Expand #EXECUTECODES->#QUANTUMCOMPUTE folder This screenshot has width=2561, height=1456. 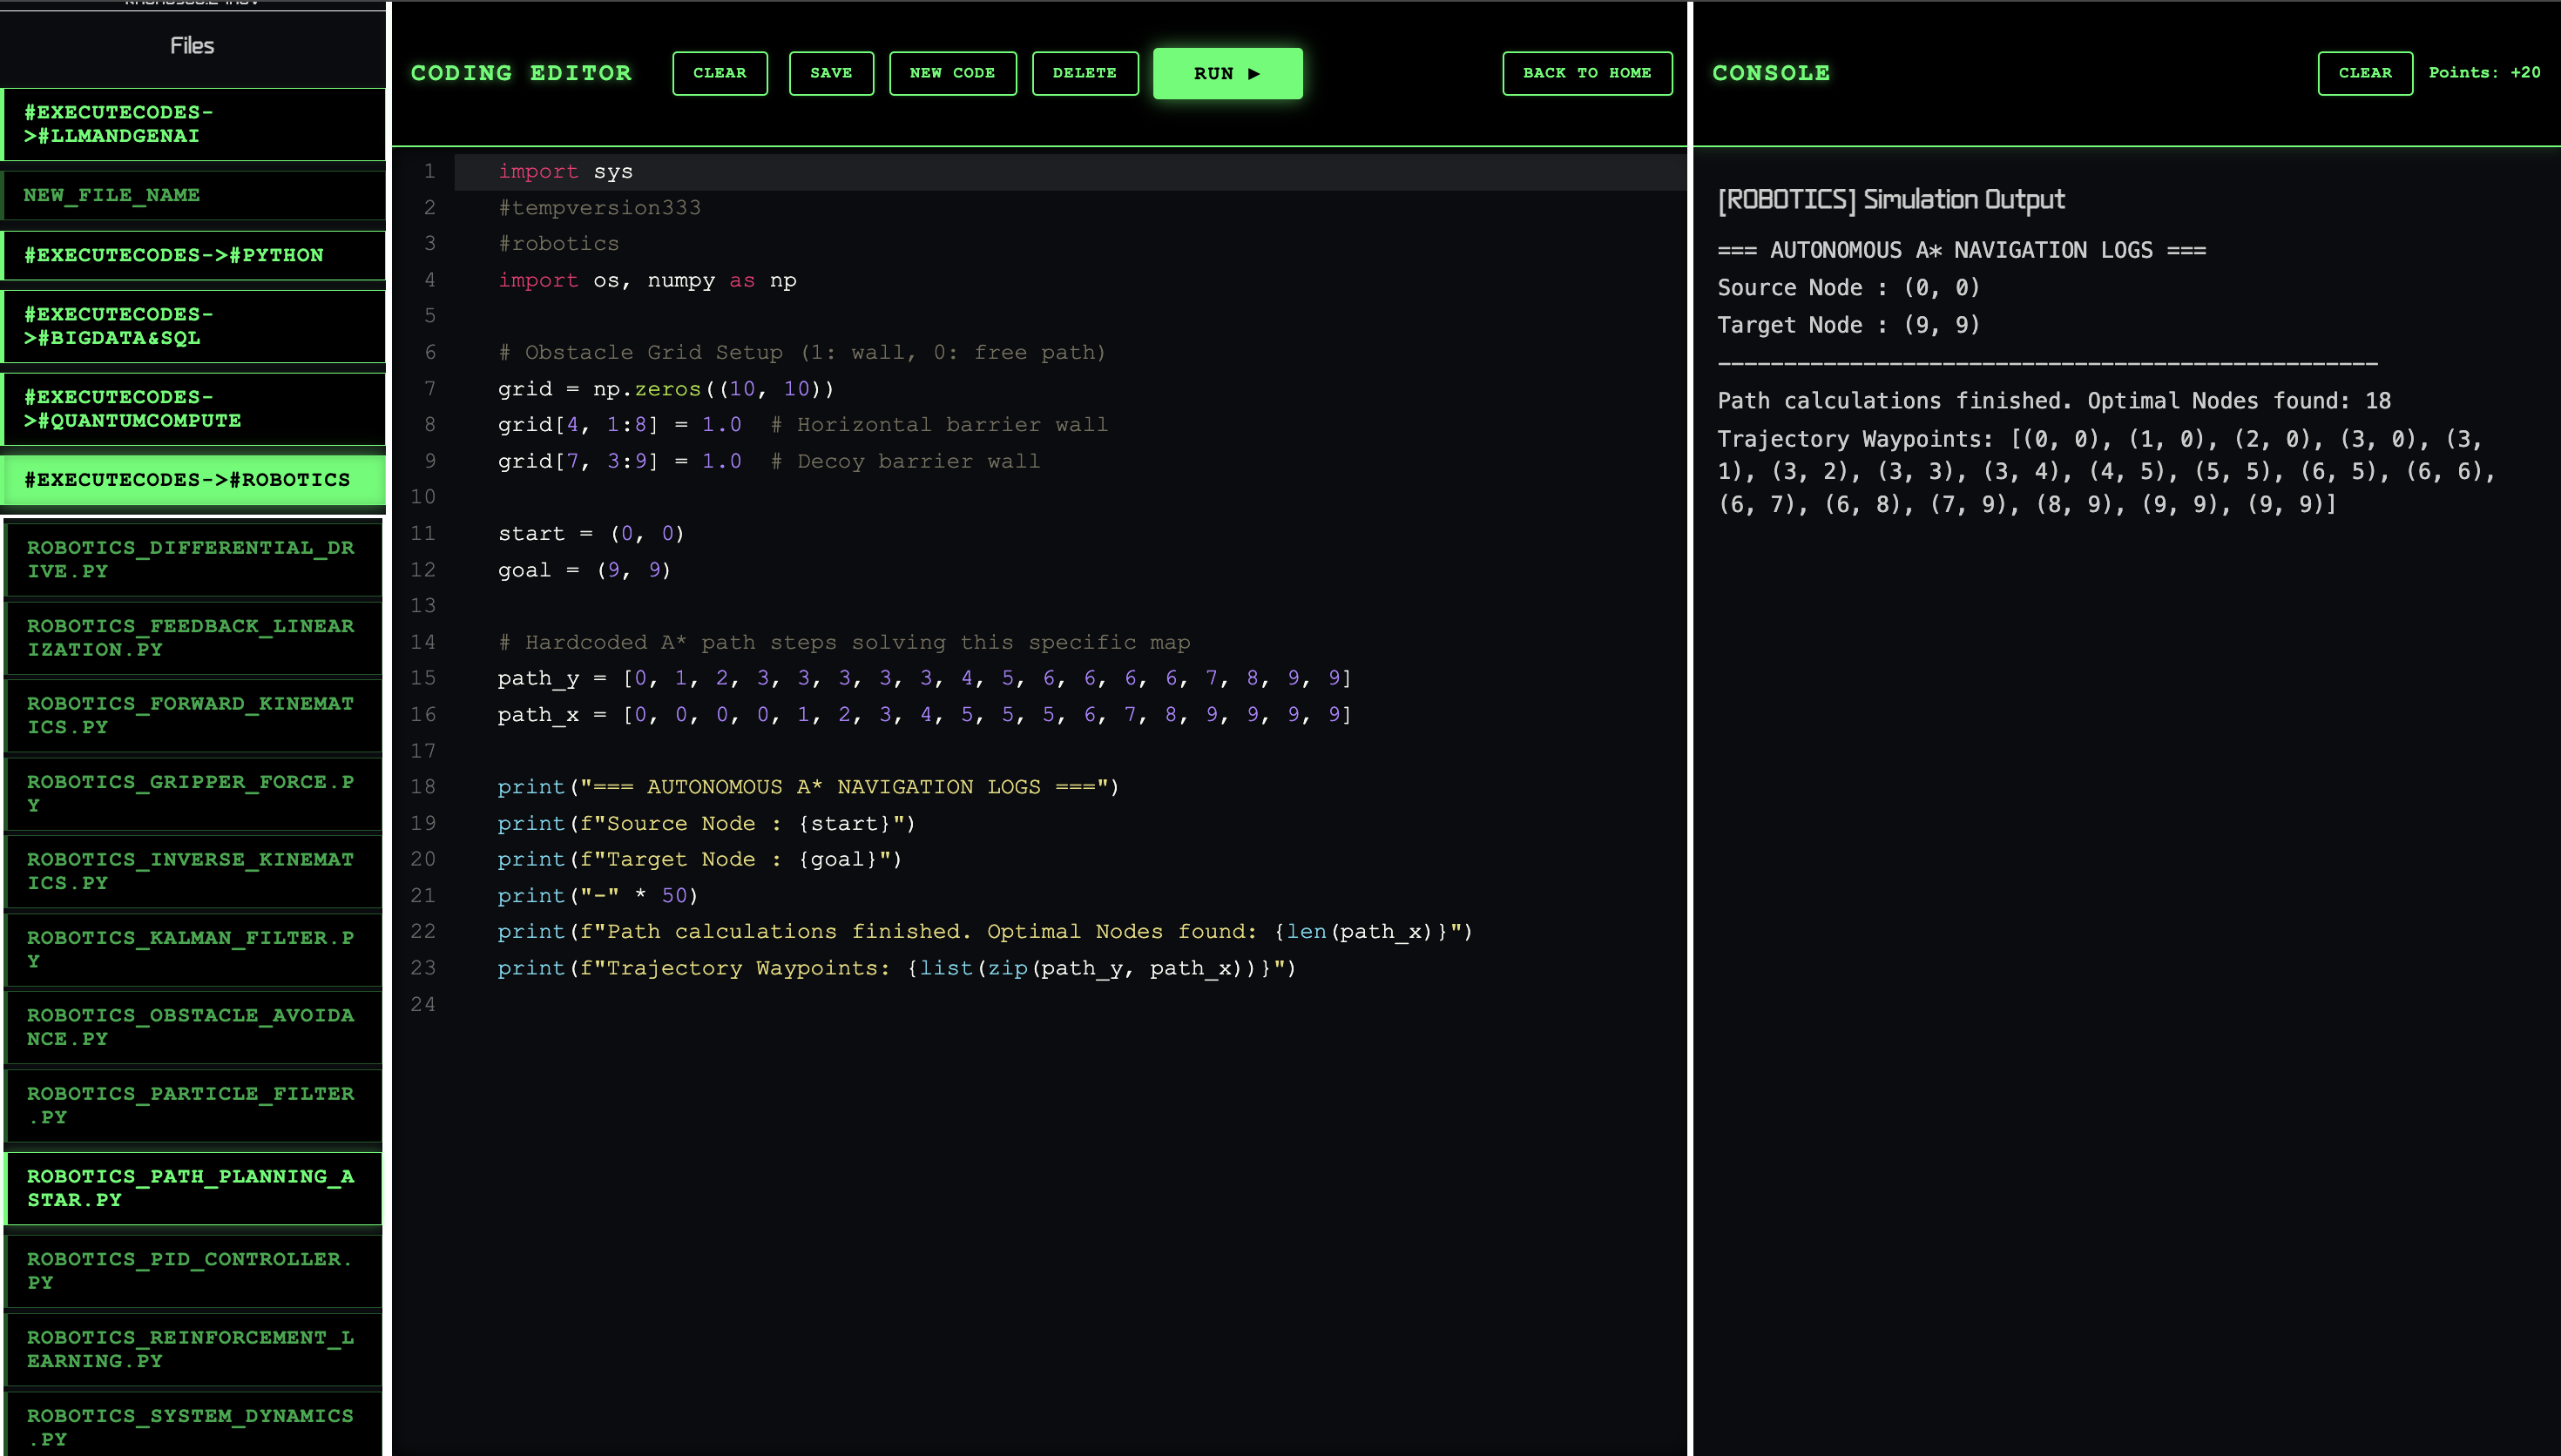(x=194, y=409)
